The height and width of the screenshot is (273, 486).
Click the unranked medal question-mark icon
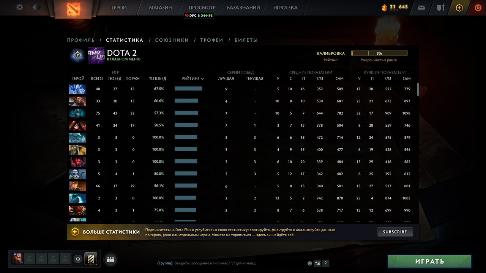[77, 55]
